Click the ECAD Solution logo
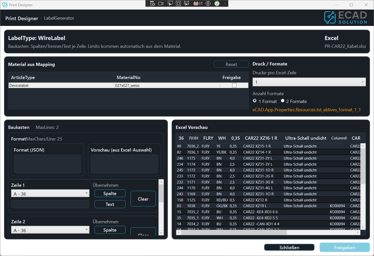The width and height of the screenshot is (374, 256). (346, 17)
